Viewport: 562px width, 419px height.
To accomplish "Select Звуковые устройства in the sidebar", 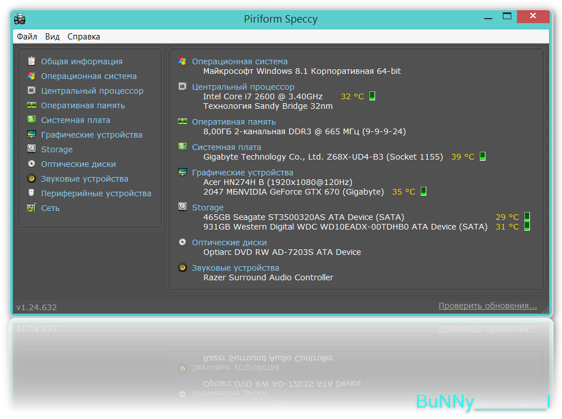I will coord(84,179).
